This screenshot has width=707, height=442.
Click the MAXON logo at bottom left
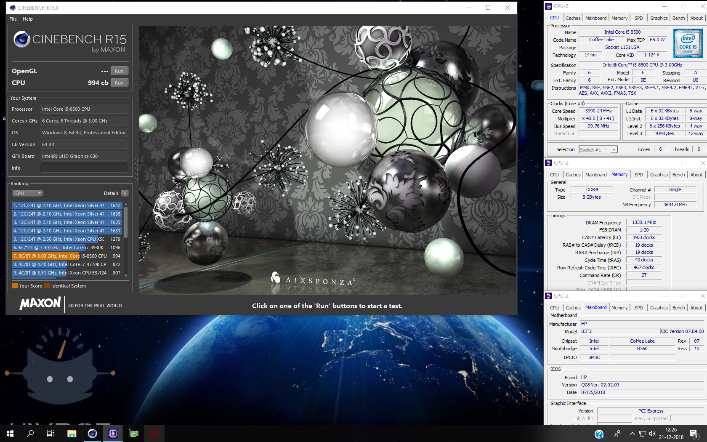click(40, 304)
